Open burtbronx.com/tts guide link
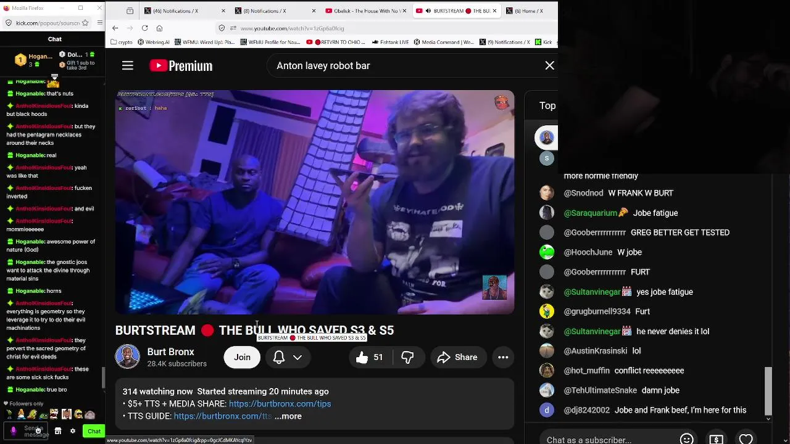790x444 pixels. pos(223,416)
